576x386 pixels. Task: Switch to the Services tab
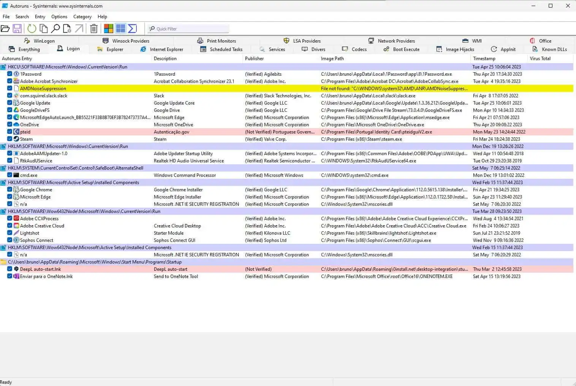tap(272, 49)
